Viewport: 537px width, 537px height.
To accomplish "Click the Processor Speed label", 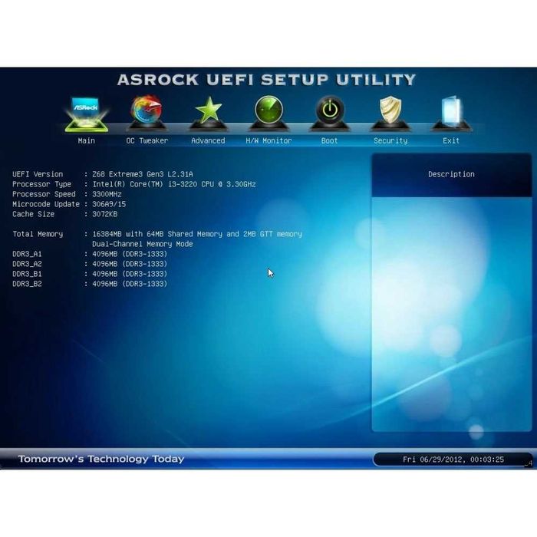I will point(44,194).
